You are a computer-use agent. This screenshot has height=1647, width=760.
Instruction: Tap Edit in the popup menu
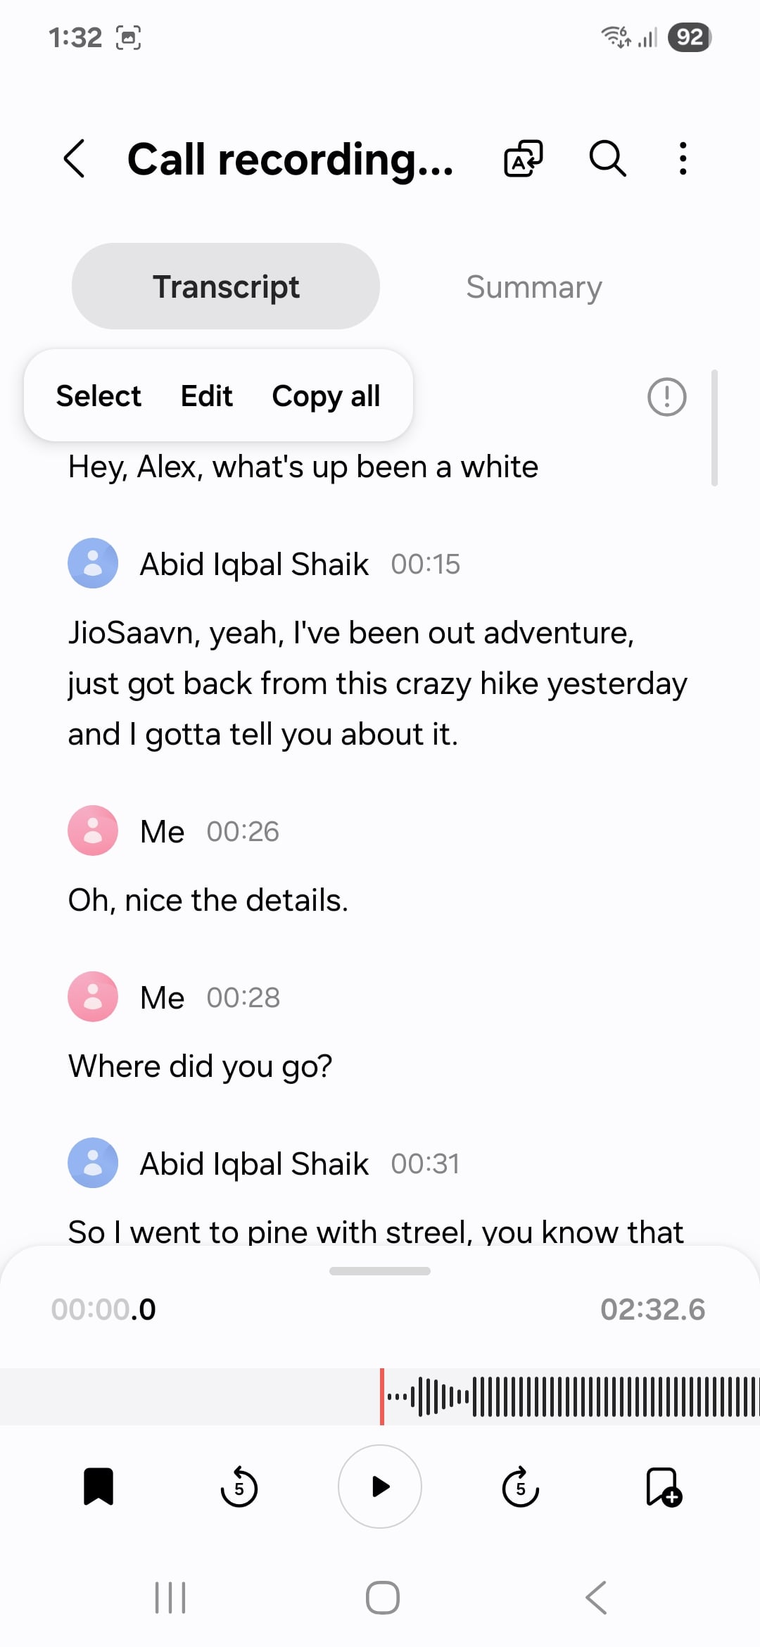click(x=206, y=396)
